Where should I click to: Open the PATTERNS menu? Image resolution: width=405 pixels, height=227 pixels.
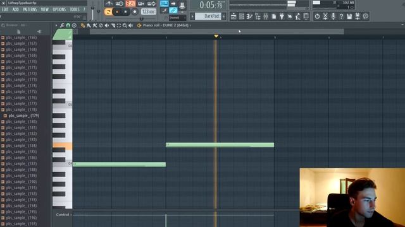[30, 9]
